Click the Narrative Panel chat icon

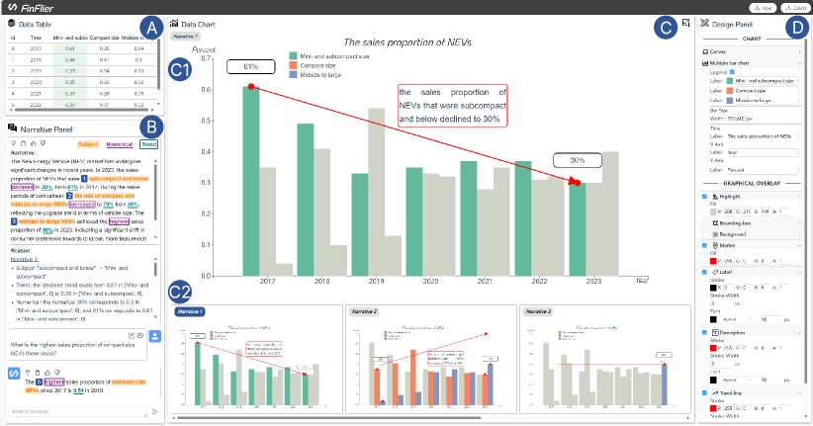(13, 128)
